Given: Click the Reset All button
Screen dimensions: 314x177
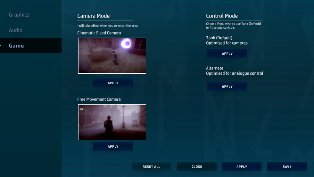Looking at the screenshot, I should pos(151,166).
